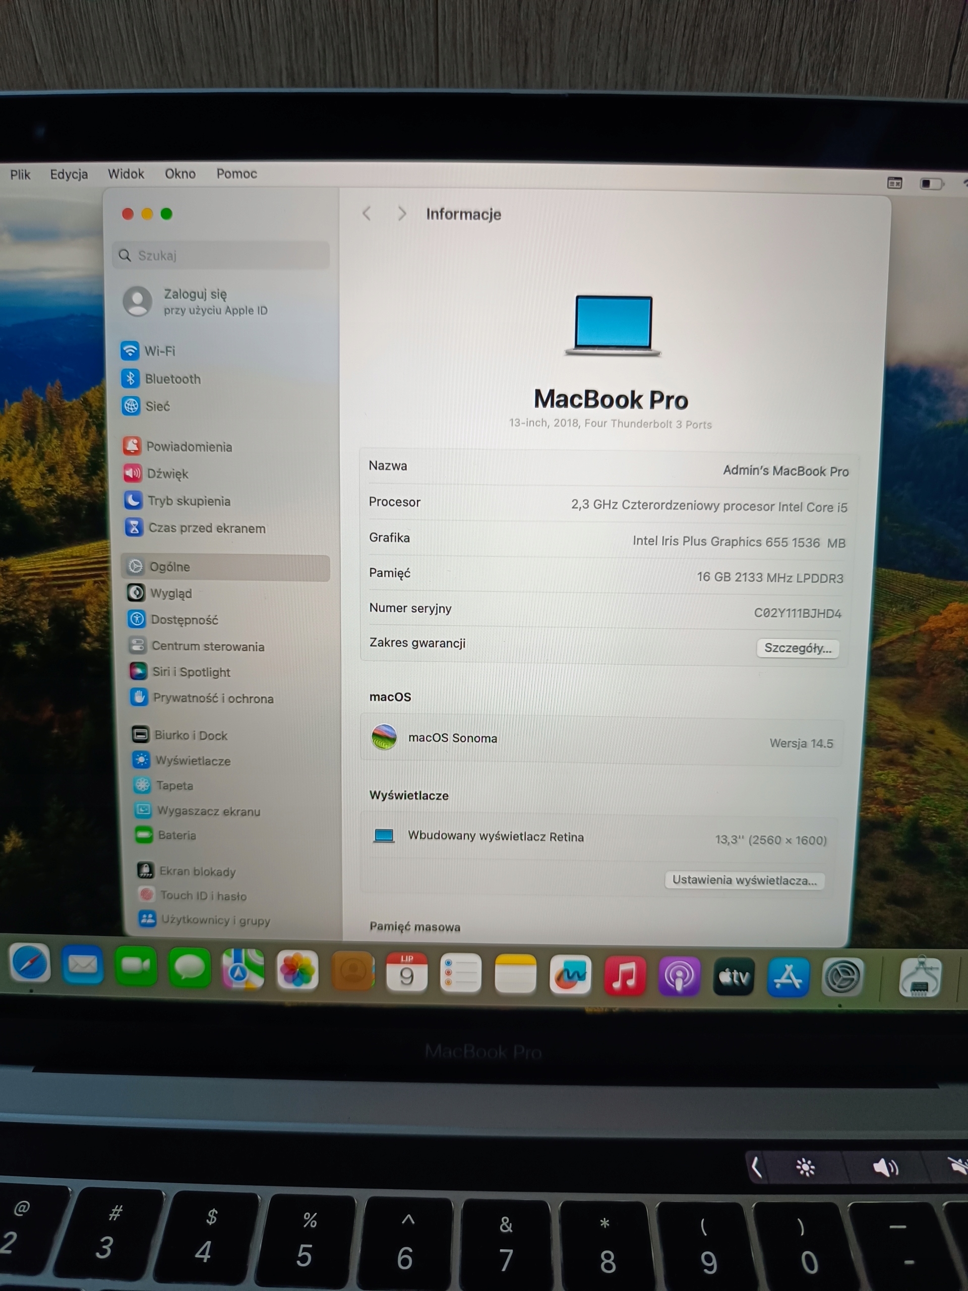968x1291 pixels.
Task: Open Powiadomienia settings pane
Action: pyautogui.click(x=189, y=446)
